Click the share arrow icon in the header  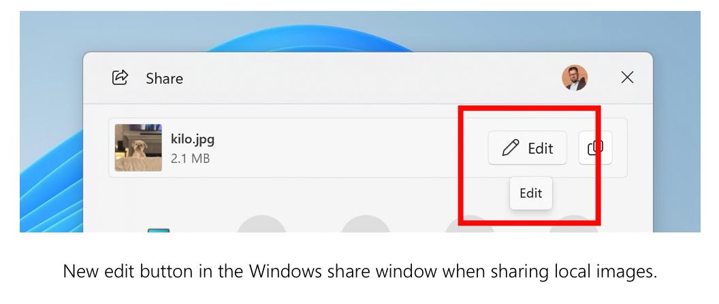120,78
